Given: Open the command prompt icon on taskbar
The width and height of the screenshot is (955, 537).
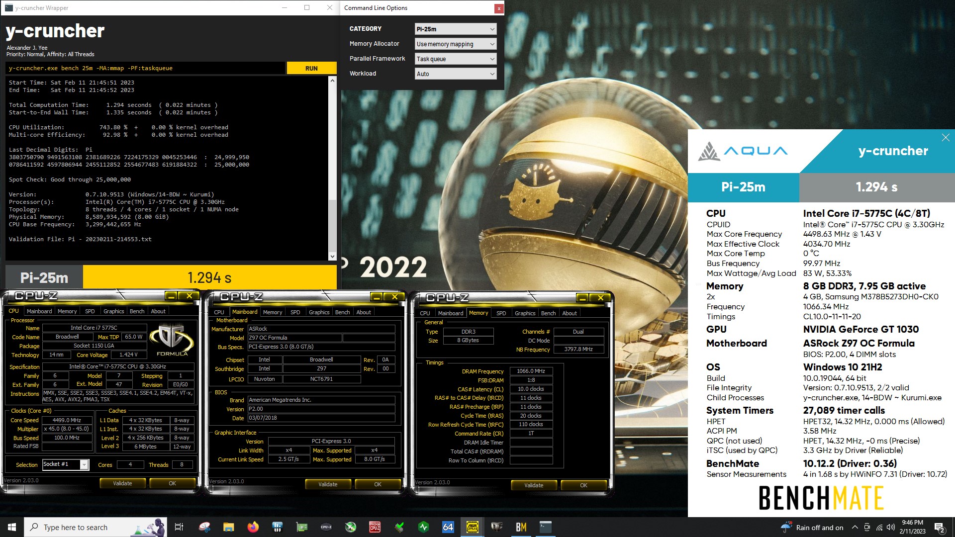Looking at the screenshot, I should (546, 527).
